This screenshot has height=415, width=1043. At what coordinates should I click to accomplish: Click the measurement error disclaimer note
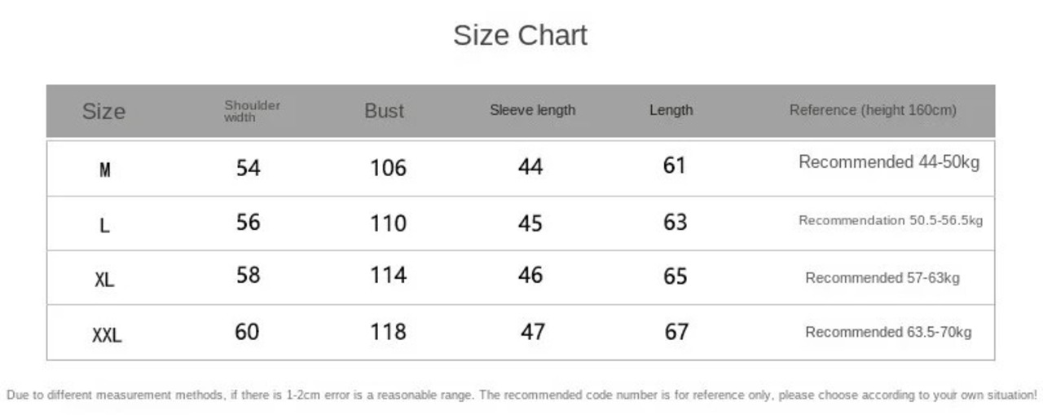(521, 395)
